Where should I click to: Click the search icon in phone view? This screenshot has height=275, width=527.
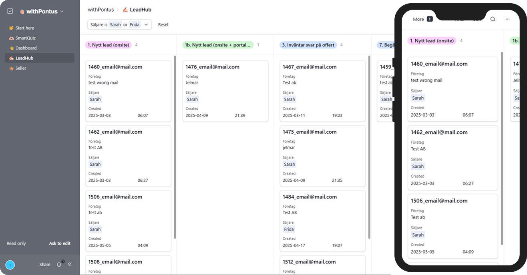(x=493, y=19)
